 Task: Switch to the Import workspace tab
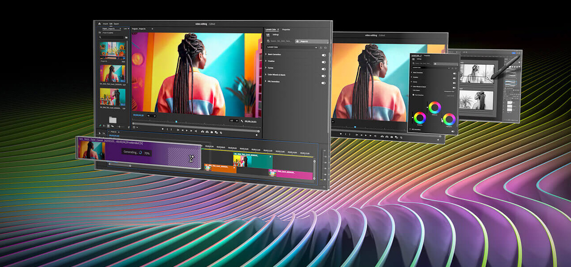pyautogui.click(x=105, y=24)
